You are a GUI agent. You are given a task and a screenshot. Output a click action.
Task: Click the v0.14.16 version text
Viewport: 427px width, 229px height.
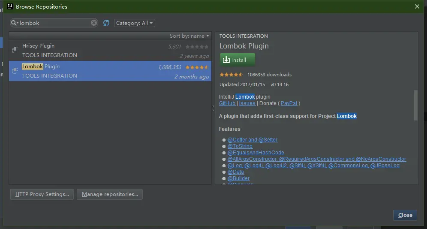pyautogui.click(x=280, y=84)
